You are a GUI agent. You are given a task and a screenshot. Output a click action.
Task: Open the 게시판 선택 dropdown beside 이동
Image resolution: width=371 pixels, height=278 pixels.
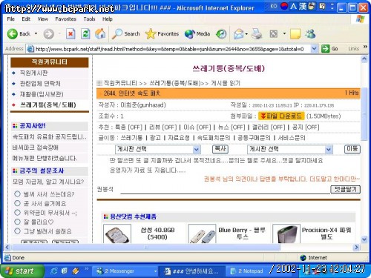(289, 149)
